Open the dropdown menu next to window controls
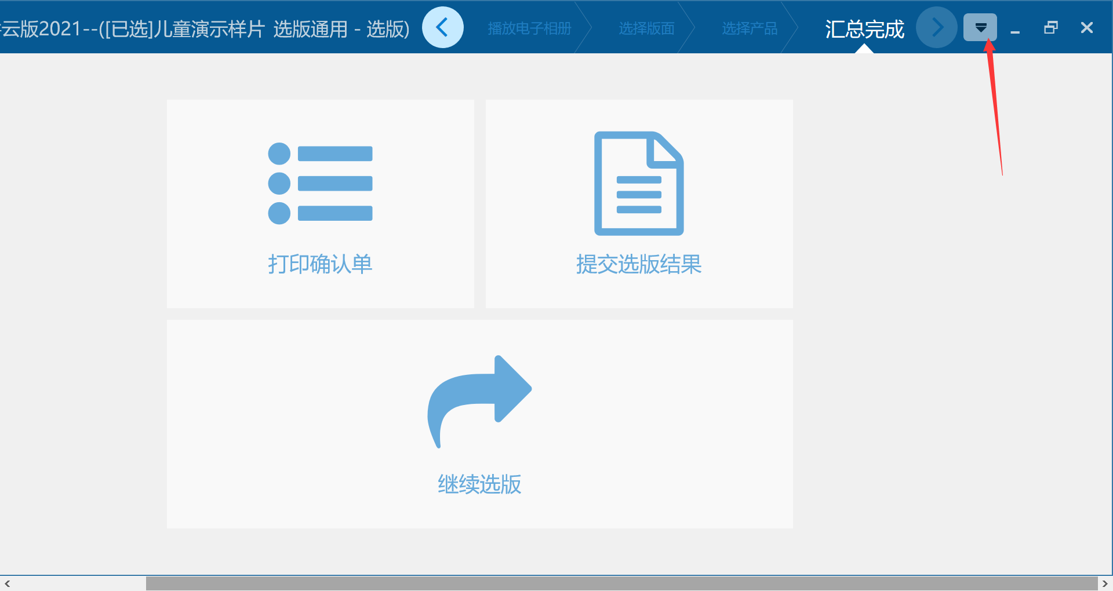The height and width of the screenshot is (591, 1113). point(980,27)
